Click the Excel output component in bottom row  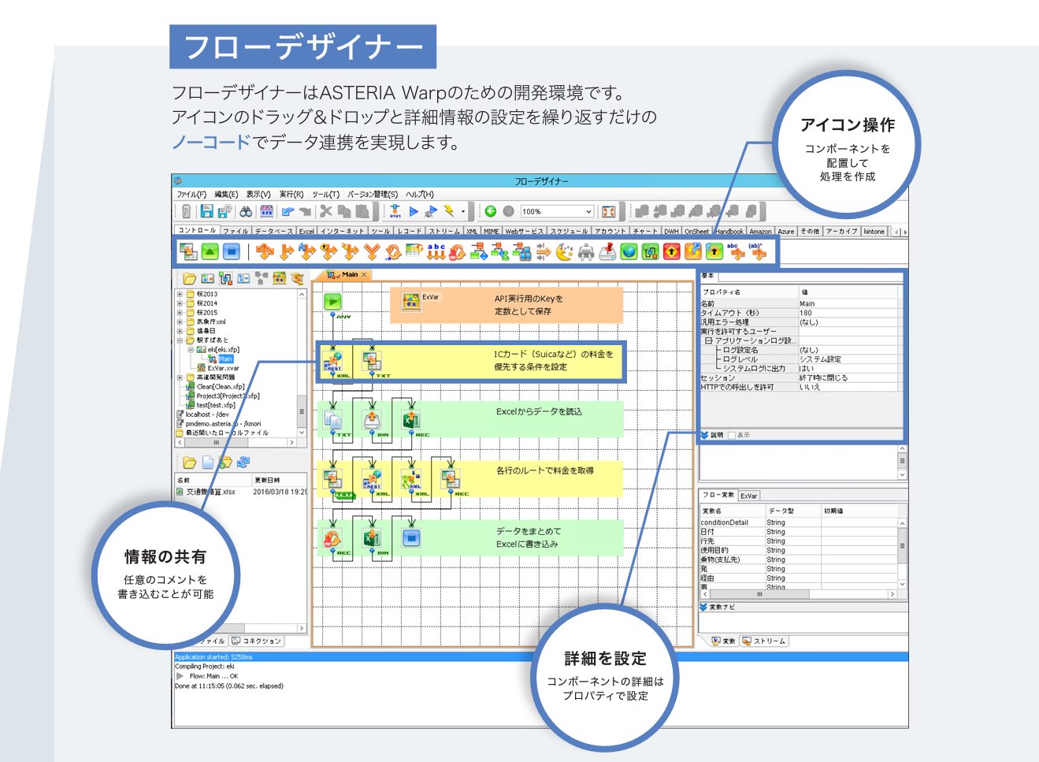tap(372, 538)
